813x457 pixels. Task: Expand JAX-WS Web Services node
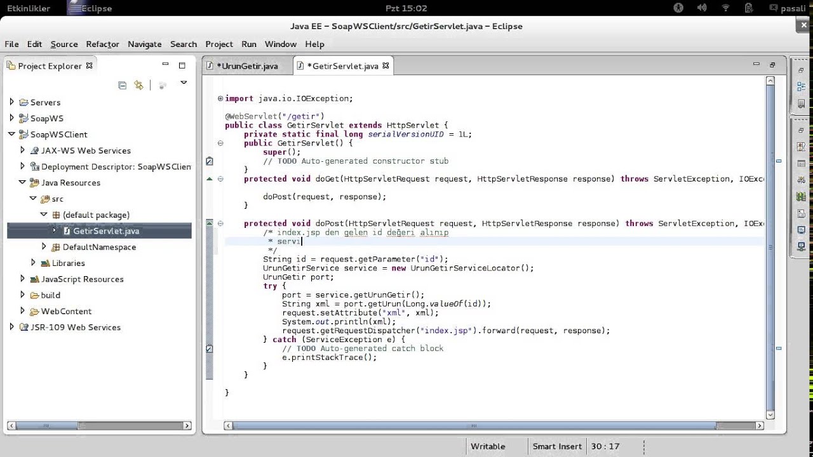22,150
